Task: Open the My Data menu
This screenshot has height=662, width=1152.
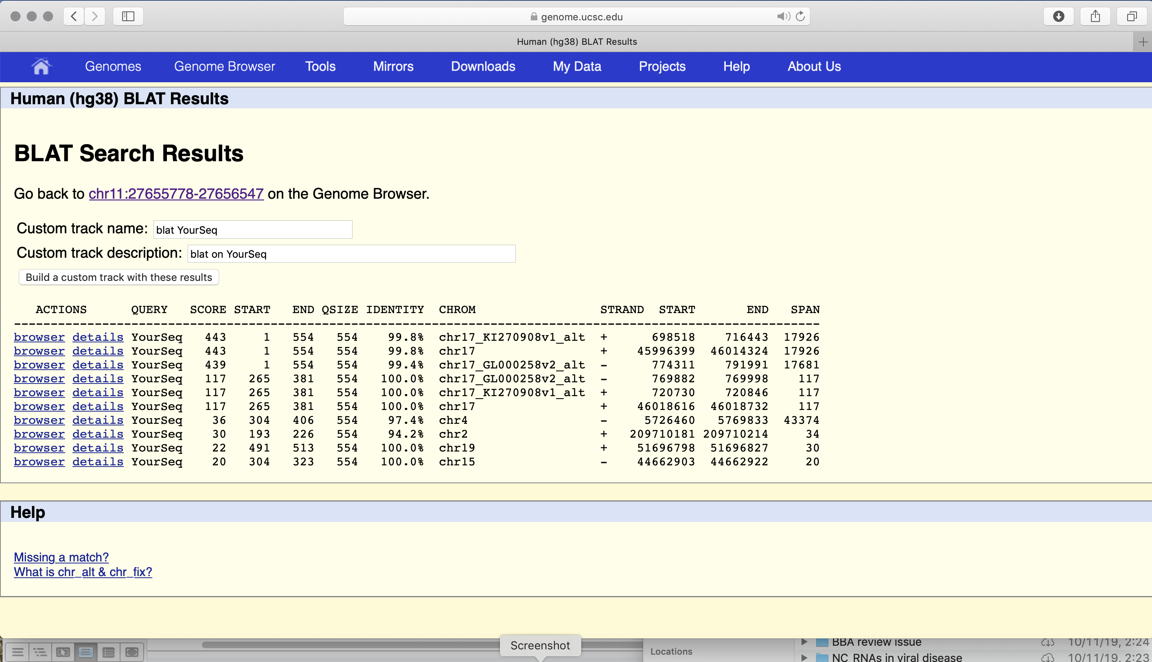Action: tap(576, 66)
